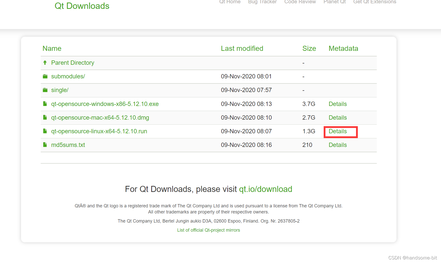The height and width of the screenshot is (262, 441).
Task: Click the 09-Nov-2020 08:10 date
Action: coord(246,118)
